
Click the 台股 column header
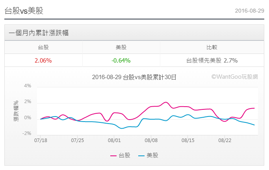(x=43, y=48)
